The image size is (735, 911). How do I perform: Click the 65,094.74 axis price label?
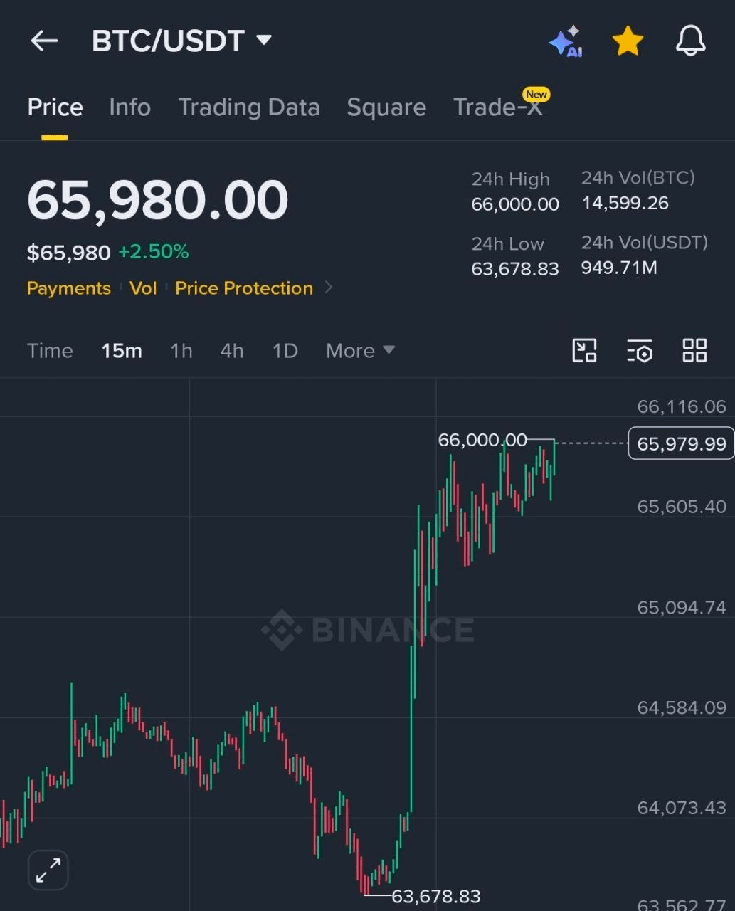tap(682, 607)
